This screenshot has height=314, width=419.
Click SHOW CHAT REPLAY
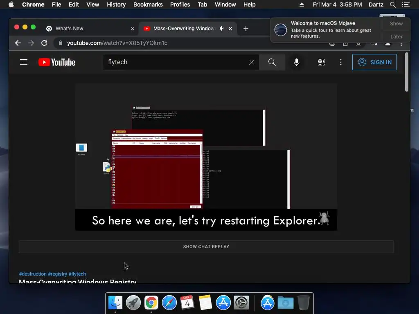point(206,247)
